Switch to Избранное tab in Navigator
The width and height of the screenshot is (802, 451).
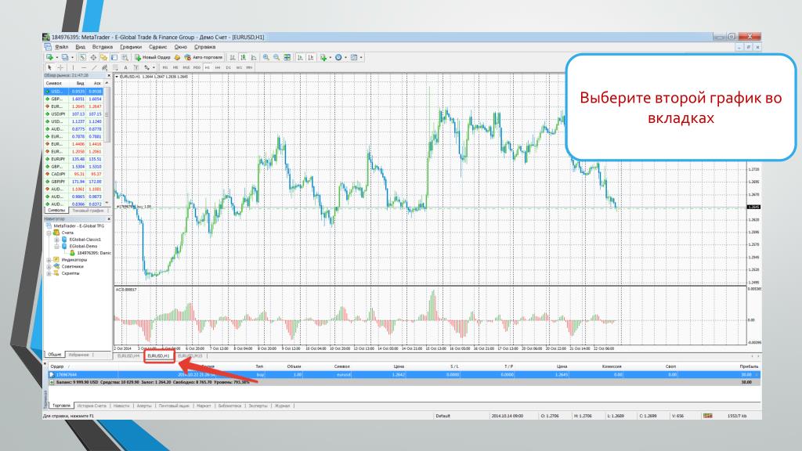tap(79, 355)
